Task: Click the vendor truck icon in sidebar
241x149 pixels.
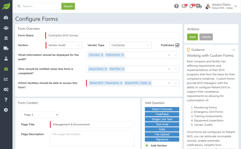Action: [6, 48]
